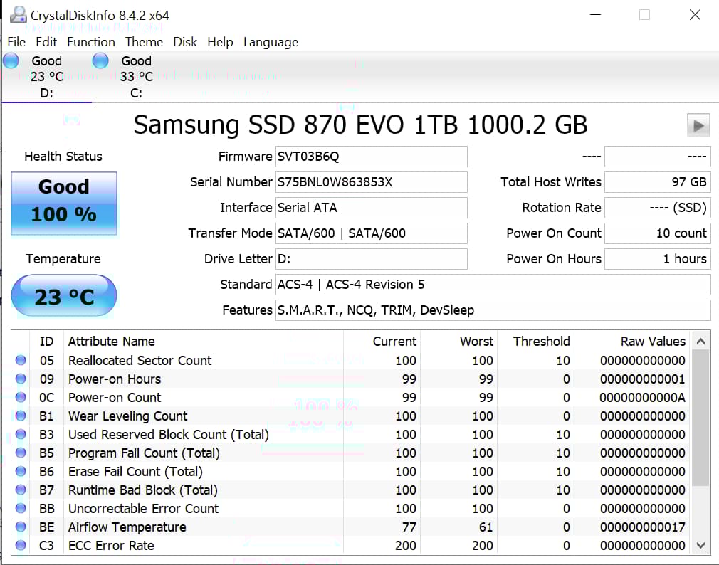The width and height of the screenshot is (719, 565).
Task: Open the Disk menu
Action: coord(185,42)
